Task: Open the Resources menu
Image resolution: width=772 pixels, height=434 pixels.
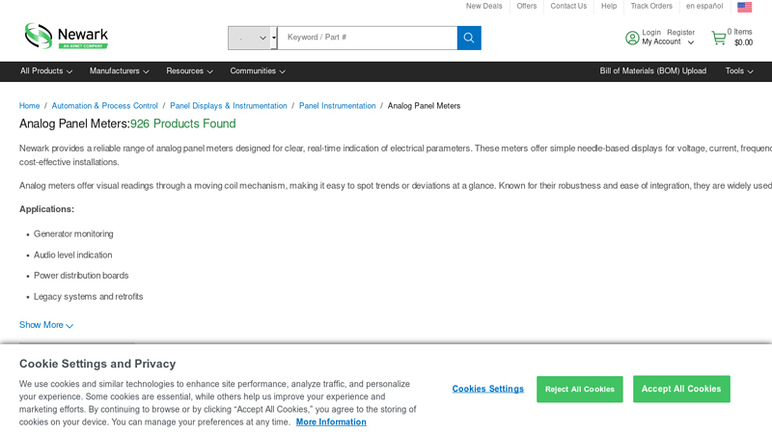Action: 189,71
